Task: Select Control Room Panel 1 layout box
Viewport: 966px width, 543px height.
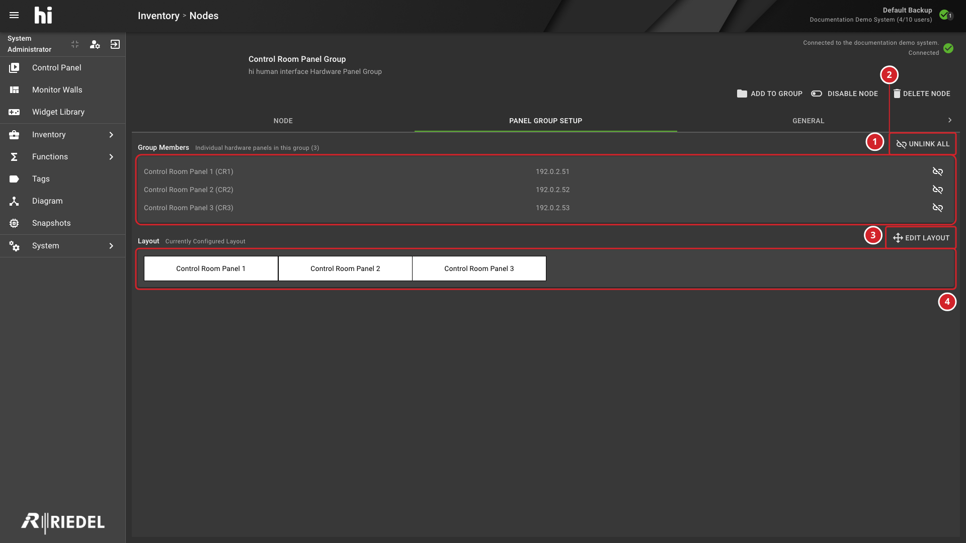Action: (x=211, y=268)
